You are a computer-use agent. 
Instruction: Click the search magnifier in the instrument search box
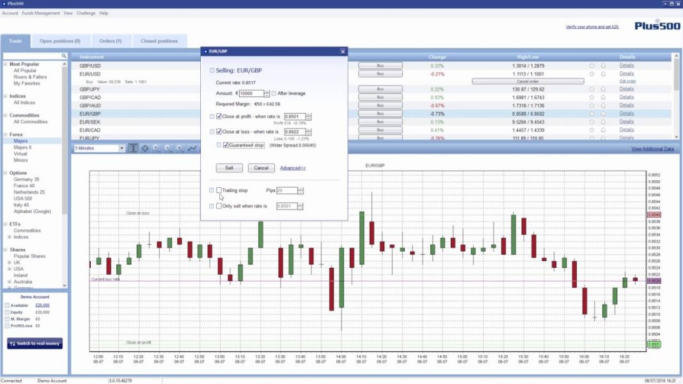64,56
